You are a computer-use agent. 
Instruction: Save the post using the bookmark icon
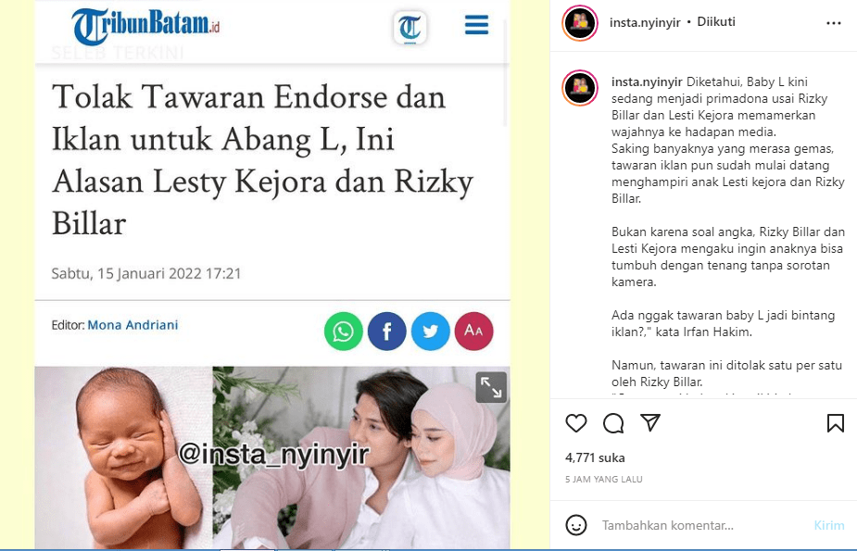pos(835,423)
